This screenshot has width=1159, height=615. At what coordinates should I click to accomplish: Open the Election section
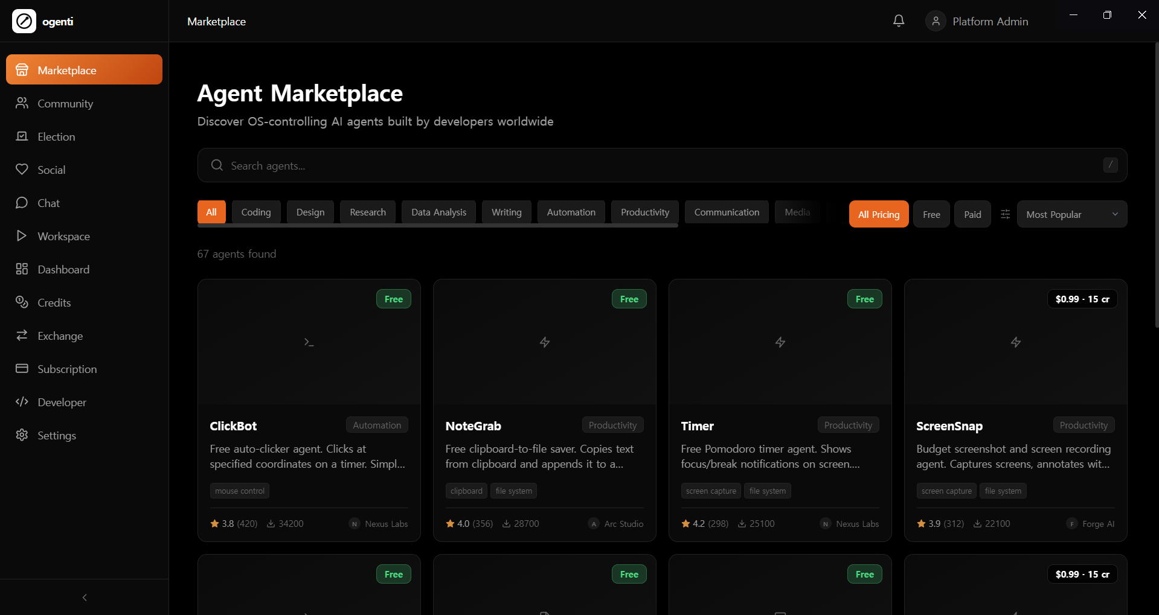pyautogui.click(x=56, y=136)
